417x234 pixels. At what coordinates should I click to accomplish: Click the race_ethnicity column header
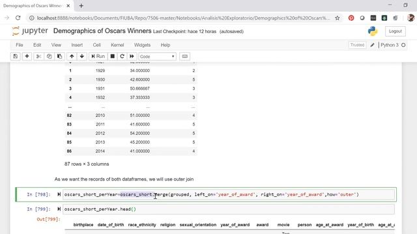(x=142, y=225)
